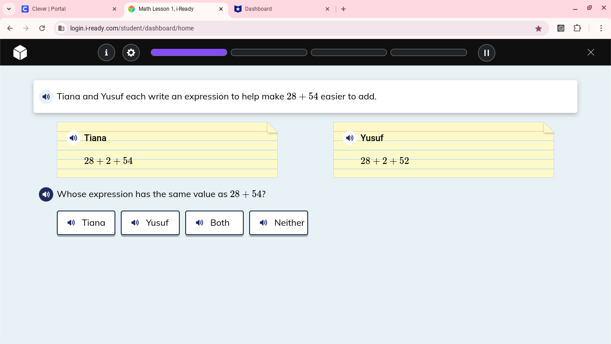The height and width of the screenshot is (344, 611).
Task: Click the i-Ready cube logo
Action: point(20,52)
